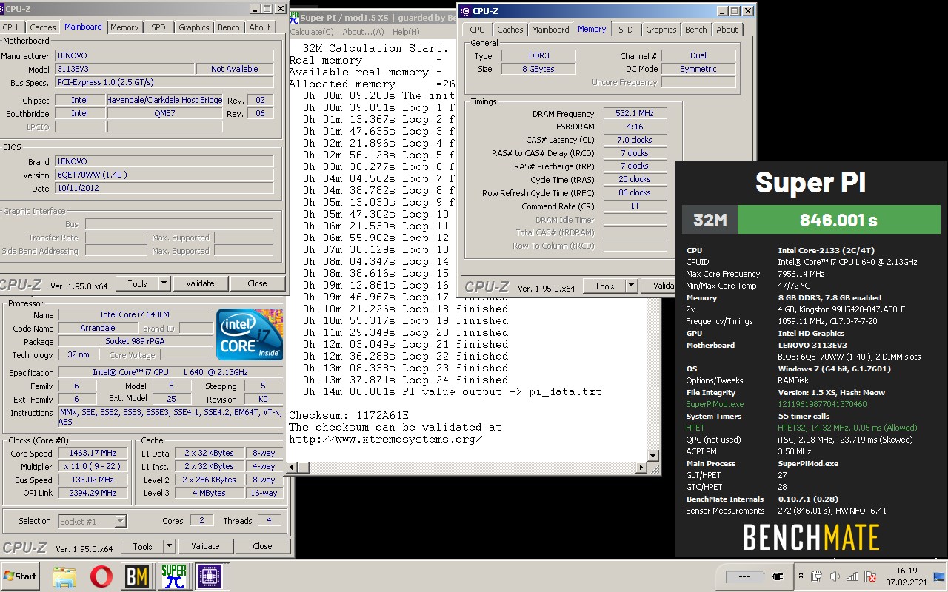Click the Southbridge value QM57
948x592 pixels.
tap(164, 113)
